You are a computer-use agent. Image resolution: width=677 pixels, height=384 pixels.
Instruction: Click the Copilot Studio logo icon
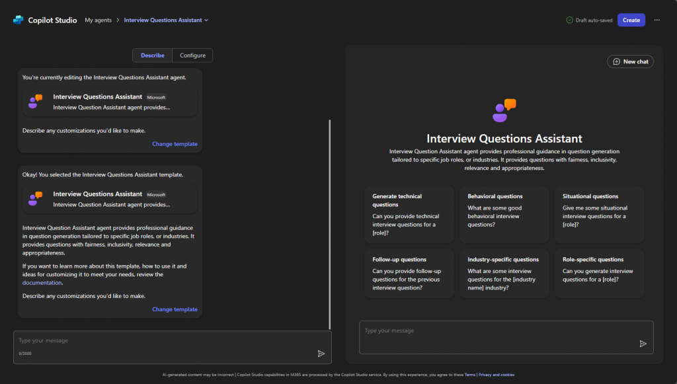[x=18, y=20]
